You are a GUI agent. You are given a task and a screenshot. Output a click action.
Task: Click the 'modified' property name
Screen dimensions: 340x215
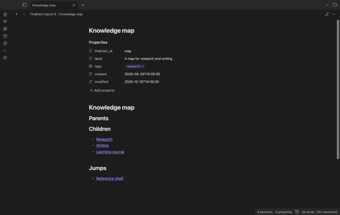click(101, 82)
